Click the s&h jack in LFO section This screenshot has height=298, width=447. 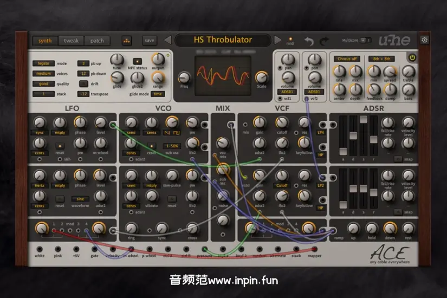60,159
